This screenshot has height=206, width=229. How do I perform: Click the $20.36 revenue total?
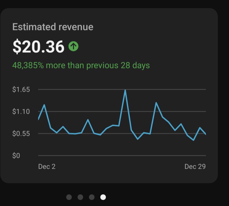coord(38,47)
